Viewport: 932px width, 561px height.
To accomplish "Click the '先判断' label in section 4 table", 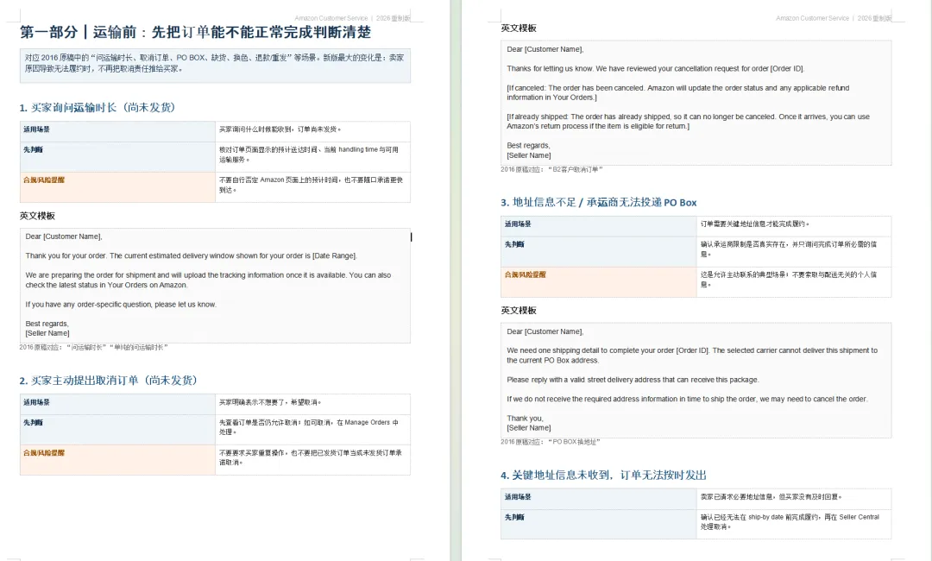I will 514,517.
